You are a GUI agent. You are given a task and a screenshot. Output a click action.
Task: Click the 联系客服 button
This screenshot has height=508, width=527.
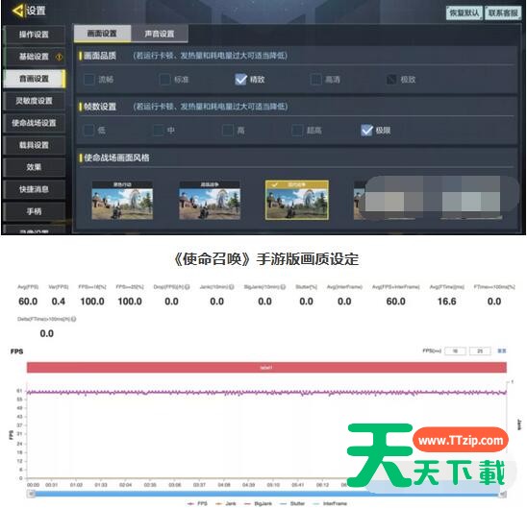click(x=503, y=13)
